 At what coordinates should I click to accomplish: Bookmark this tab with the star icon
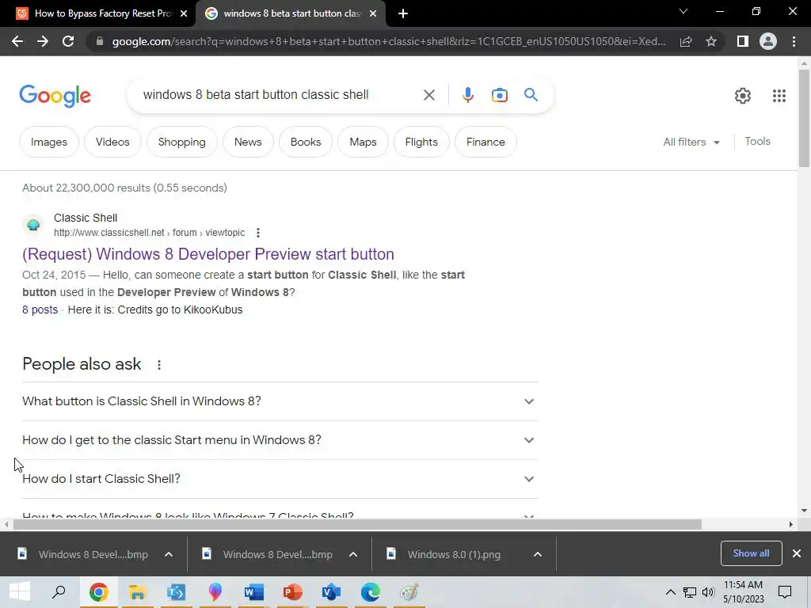(x=711, y=41)
